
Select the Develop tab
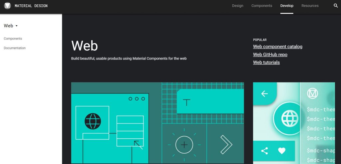coord(287,6)
